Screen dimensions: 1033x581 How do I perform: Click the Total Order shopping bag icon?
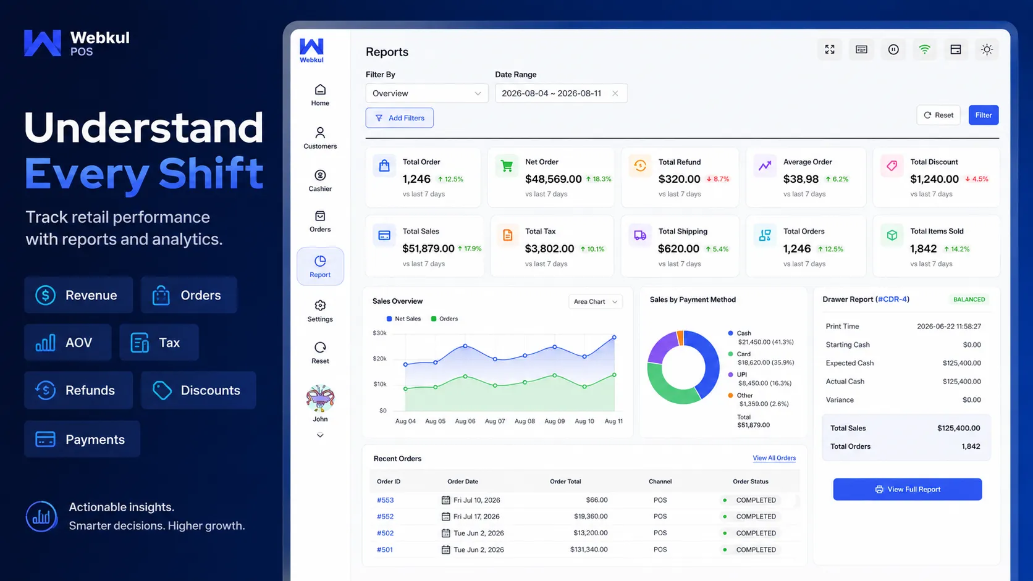click(384, 166)
